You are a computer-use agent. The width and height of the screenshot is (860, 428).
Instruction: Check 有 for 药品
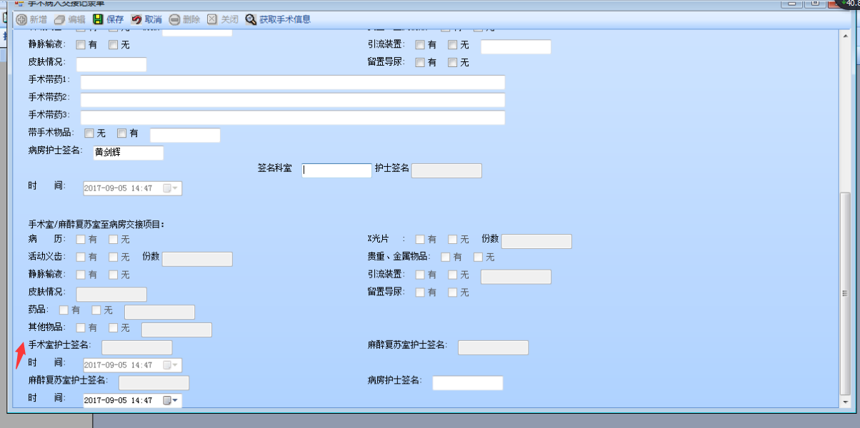64,310
